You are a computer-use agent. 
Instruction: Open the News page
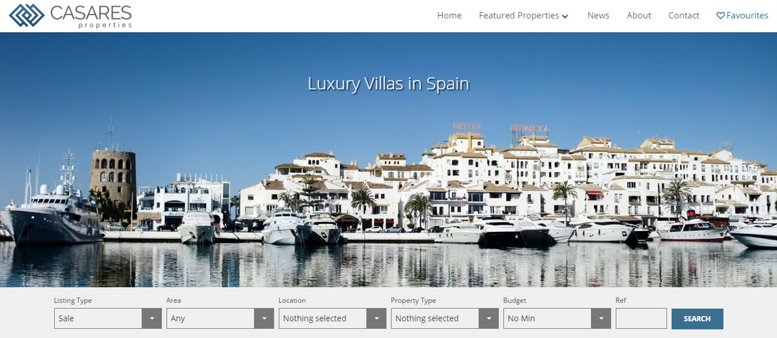pyautogui.click(x=598, y=16)
